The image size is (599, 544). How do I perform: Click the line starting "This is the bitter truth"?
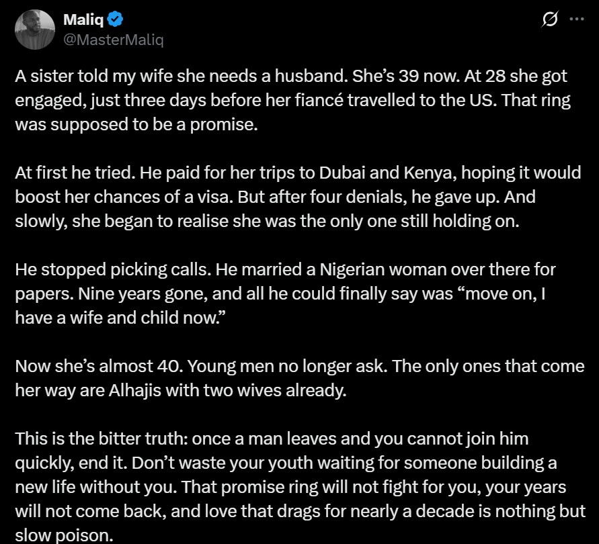click(272, 439)
